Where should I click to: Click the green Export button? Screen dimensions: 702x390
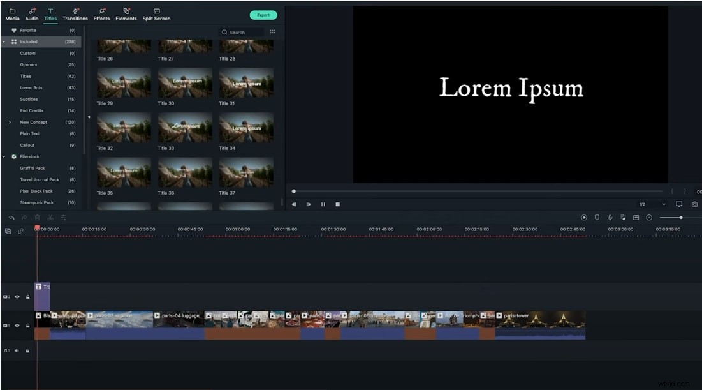262,14
